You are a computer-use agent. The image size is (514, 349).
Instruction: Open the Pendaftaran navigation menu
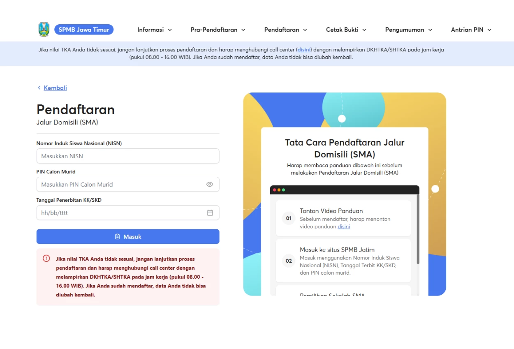coord(286,30)
